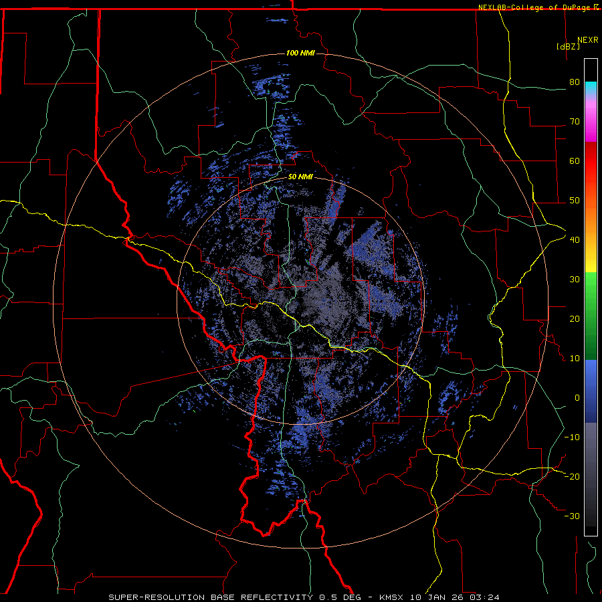Click the 40 value on the dBZ scale
602x602 pixels.
pos(575,240)
